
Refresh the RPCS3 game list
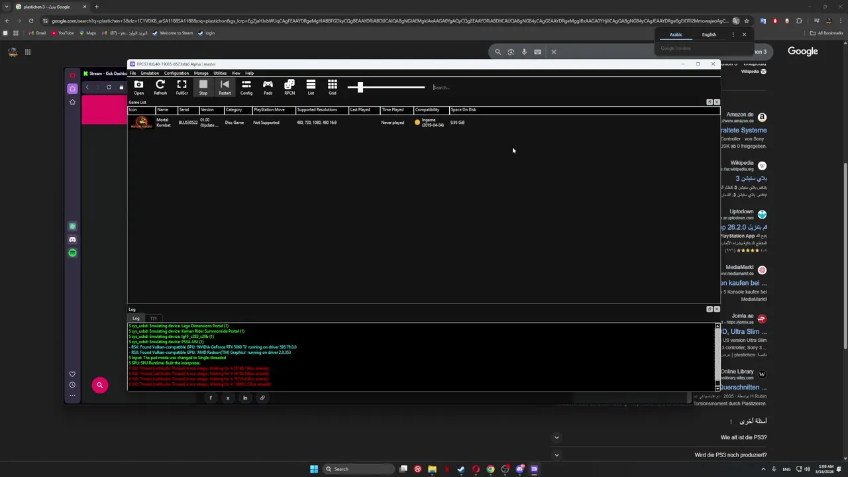[x=160, y=87]
